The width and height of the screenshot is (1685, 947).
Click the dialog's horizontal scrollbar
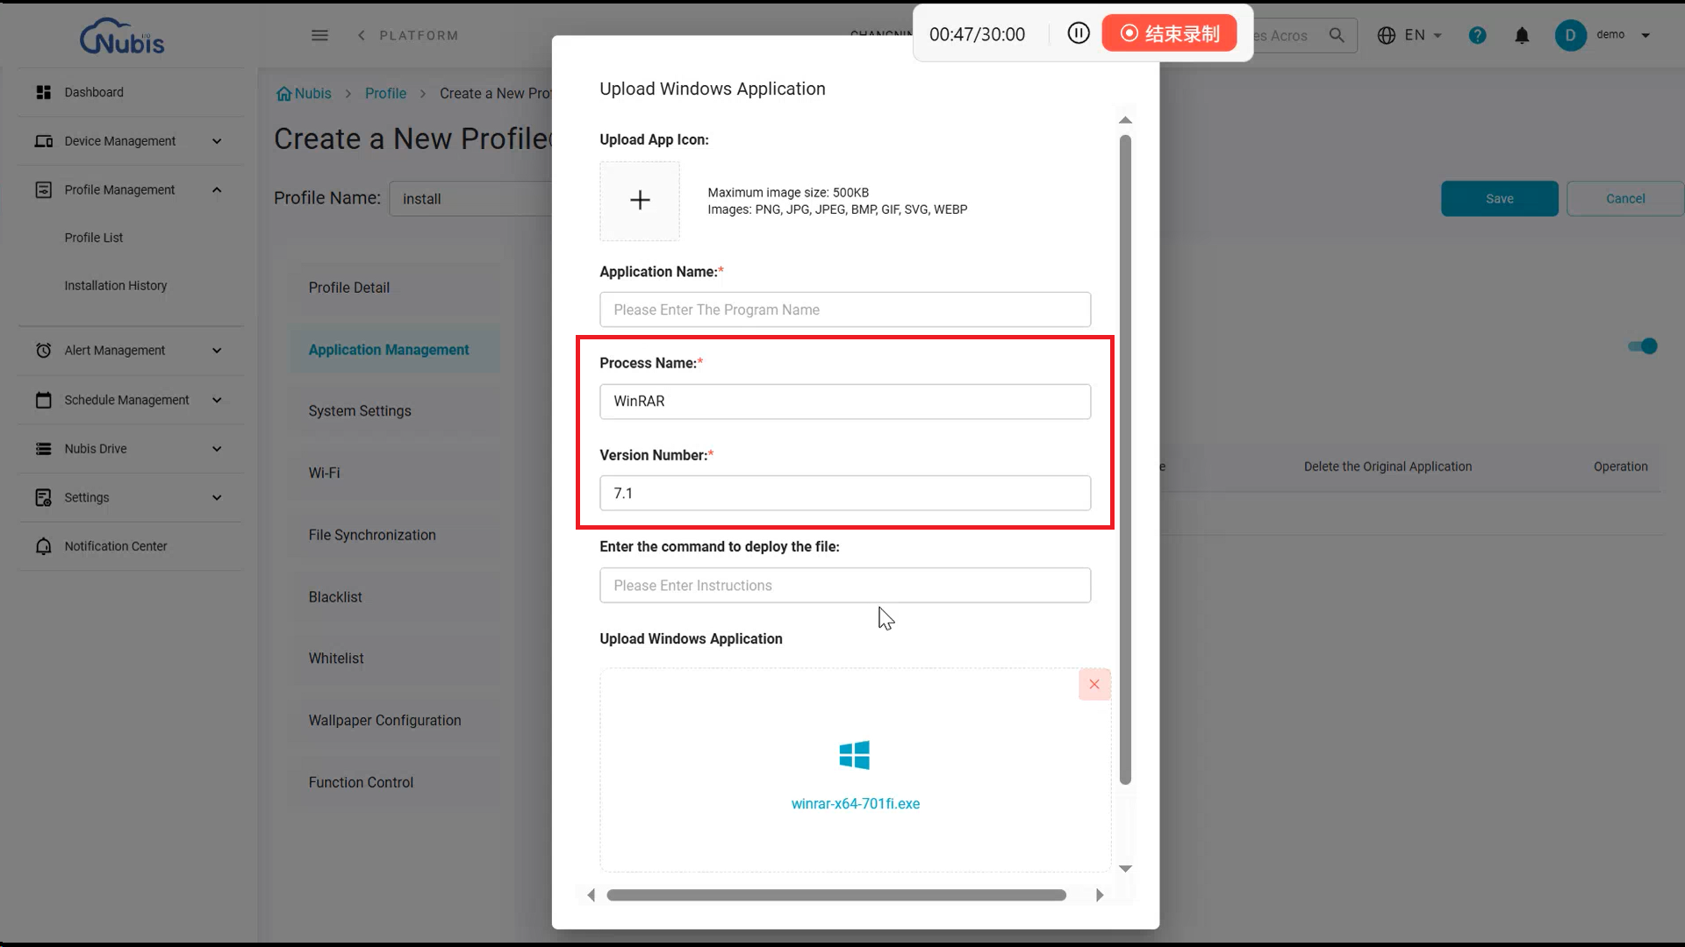coord(835,895)
